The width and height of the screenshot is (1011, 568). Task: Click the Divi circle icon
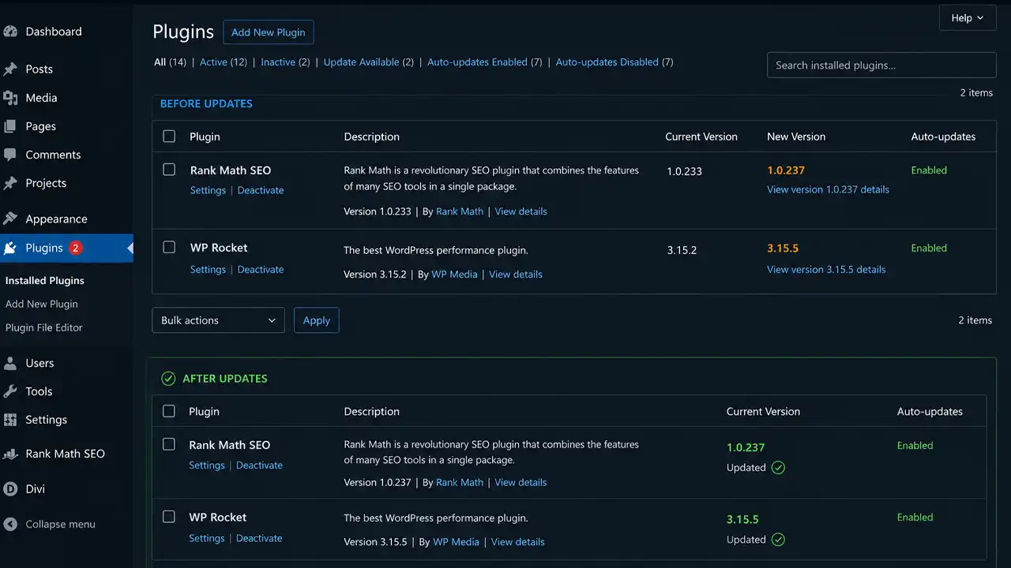coord(10,489)
